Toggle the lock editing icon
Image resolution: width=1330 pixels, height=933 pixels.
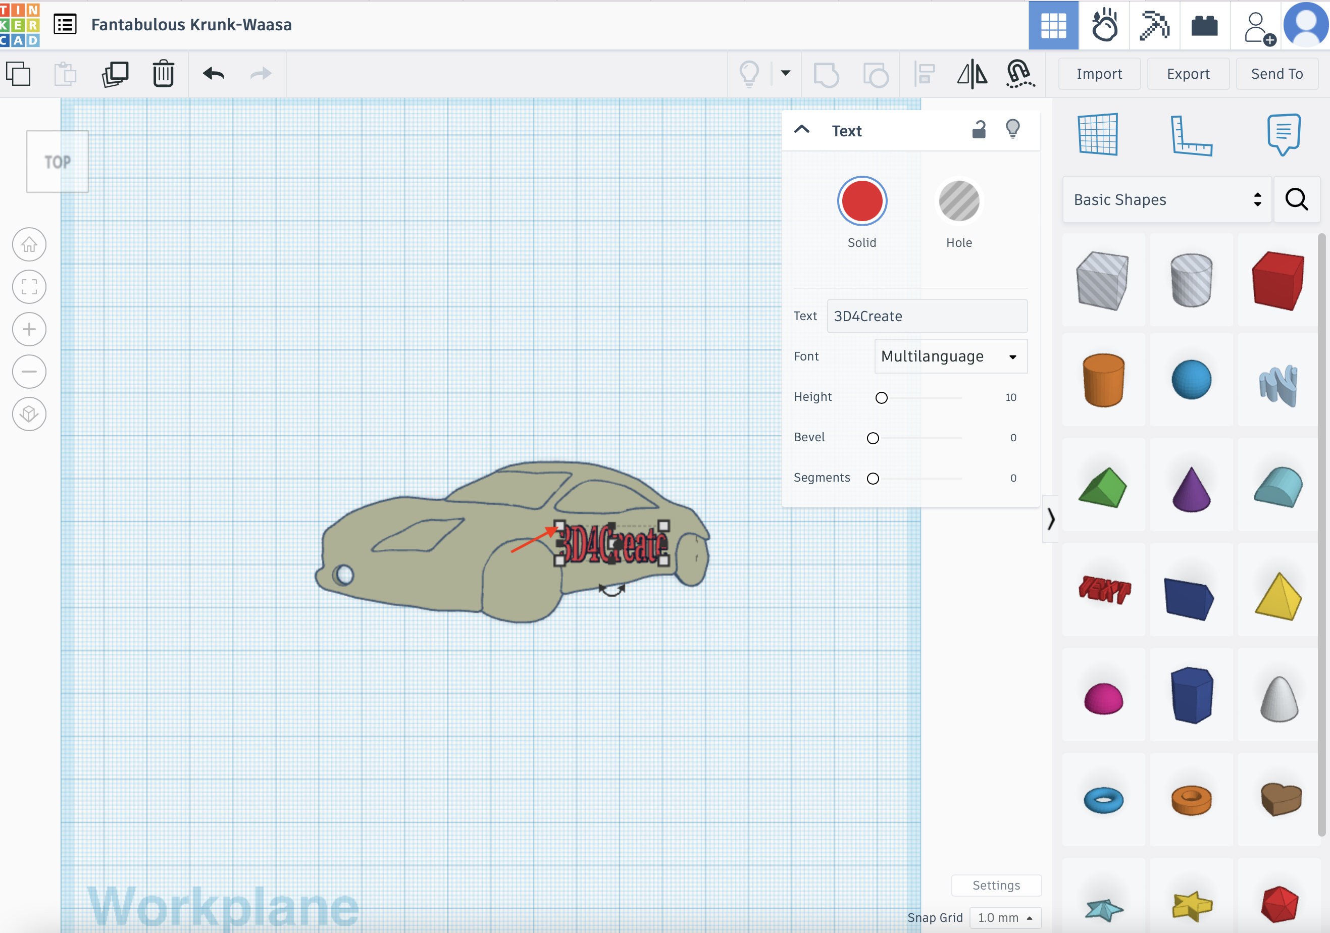tap(979, 130)
